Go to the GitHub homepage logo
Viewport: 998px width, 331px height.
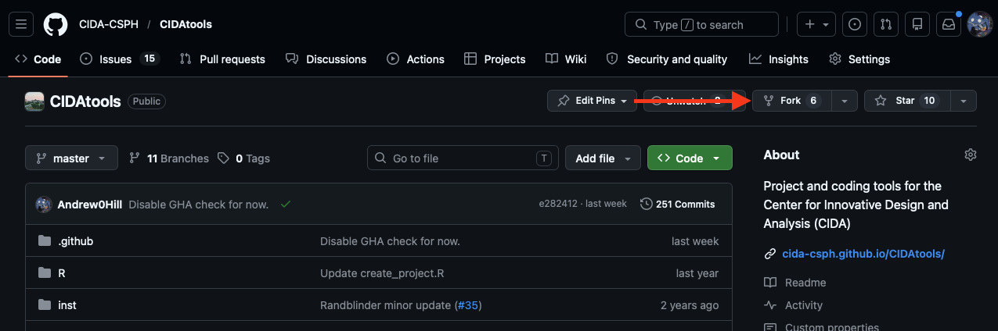tap(56, 24)
